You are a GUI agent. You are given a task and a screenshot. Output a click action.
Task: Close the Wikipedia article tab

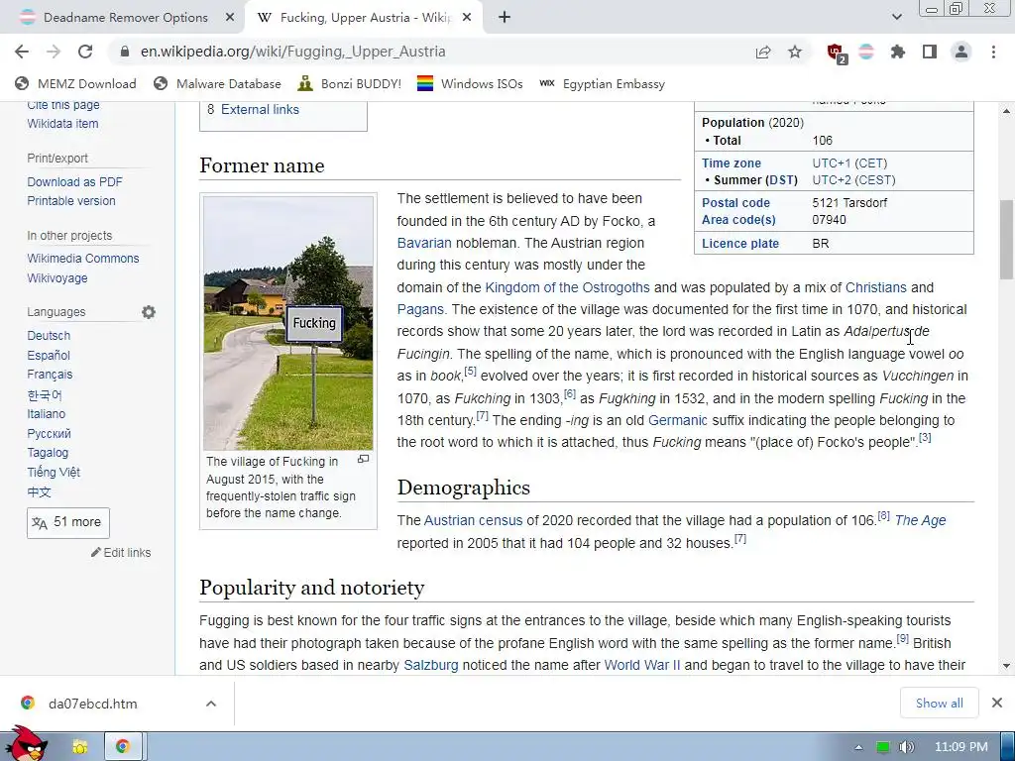[468, 18]
